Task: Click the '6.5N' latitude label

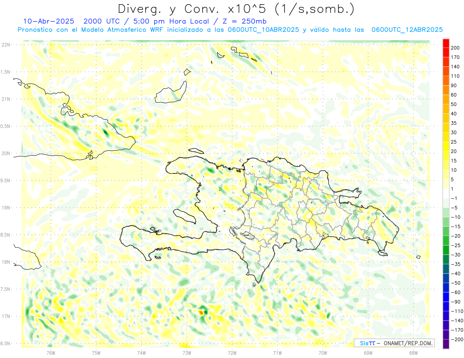Action: 5,343
